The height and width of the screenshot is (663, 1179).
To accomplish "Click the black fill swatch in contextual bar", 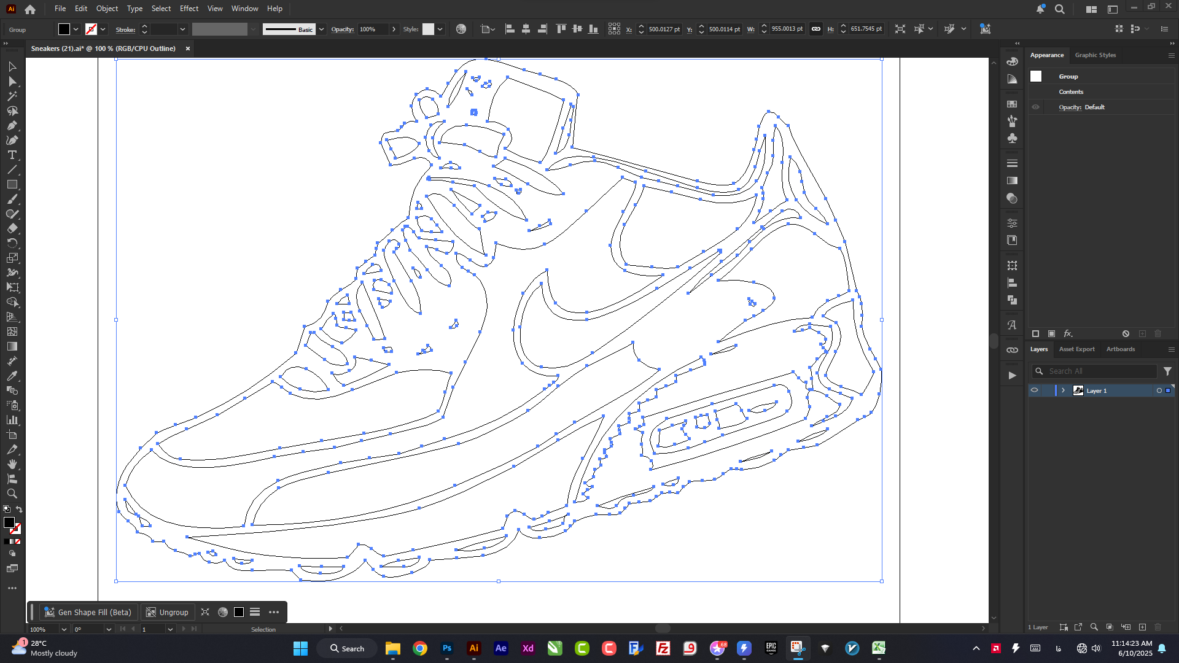I will (x=239, y=612).
